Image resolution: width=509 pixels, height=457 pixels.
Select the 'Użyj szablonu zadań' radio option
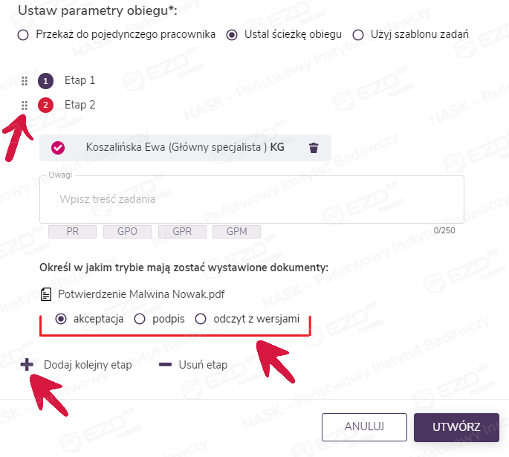(357, 34)
